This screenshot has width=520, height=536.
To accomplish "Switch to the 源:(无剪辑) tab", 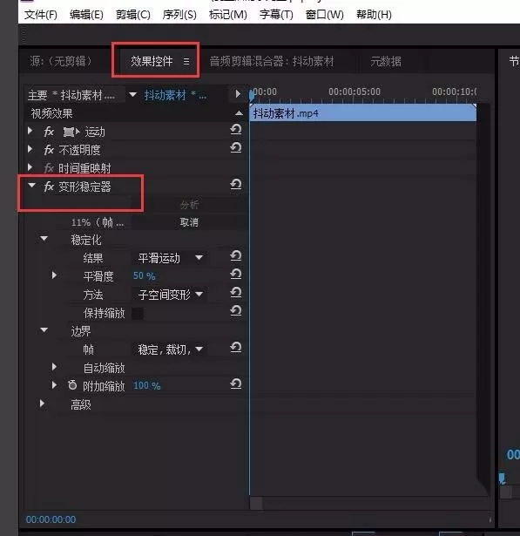I will tap(61, 61).
